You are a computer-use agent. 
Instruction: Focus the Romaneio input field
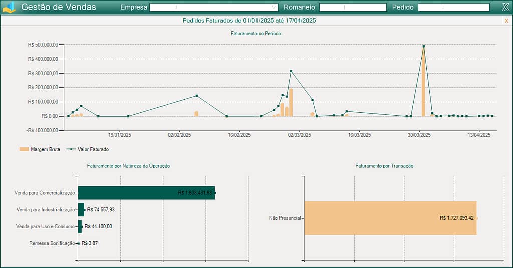click(353, 7)
